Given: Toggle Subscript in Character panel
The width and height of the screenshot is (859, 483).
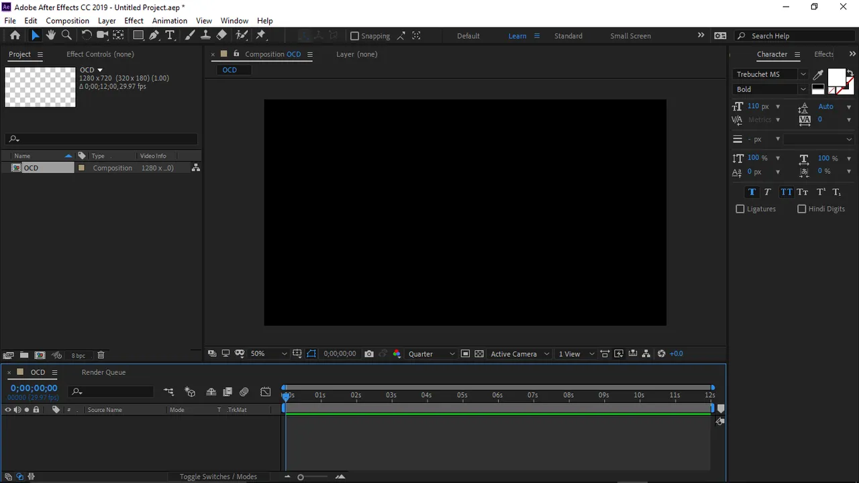Looking at the screenshot, I should (836, 192).
